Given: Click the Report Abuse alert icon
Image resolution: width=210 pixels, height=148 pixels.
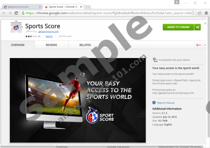Looking at the screenshot, I should pos(154,103).
